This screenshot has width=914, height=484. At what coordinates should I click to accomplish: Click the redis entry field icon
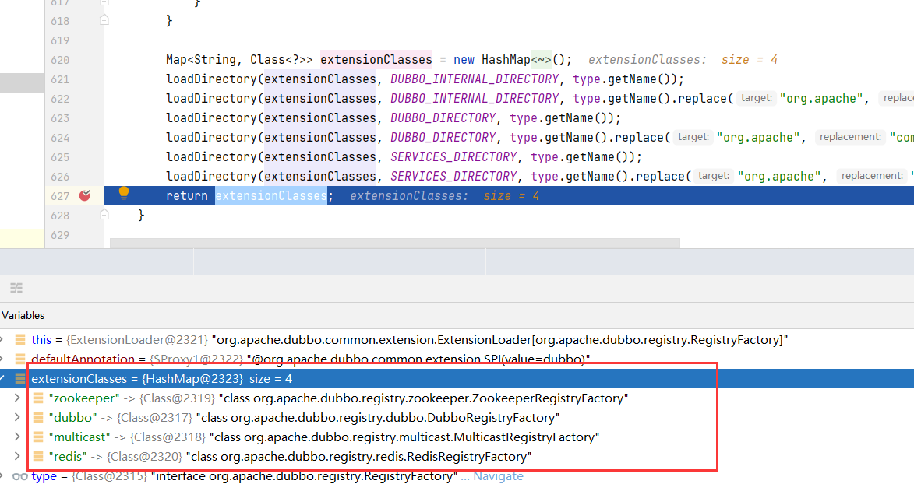coord(38,456)
